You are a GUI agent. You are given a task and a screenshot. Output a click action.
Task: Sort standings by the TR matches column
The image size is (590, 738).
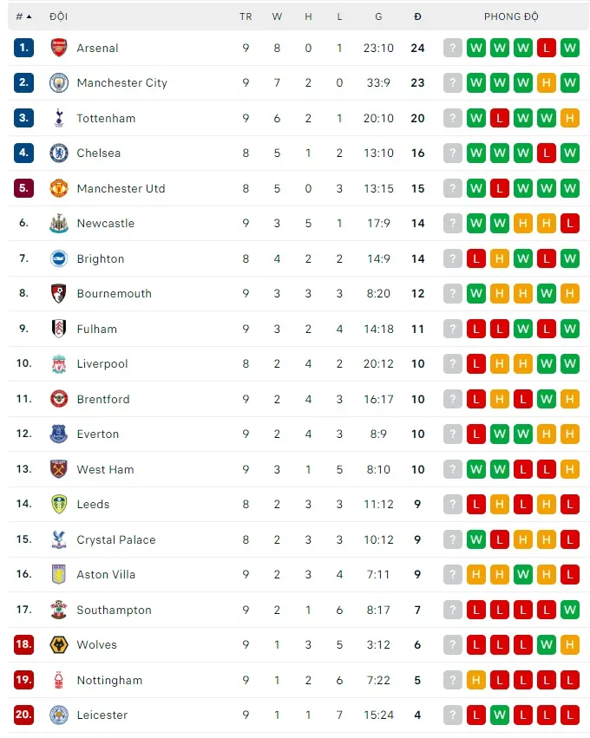tap(246, 16)
